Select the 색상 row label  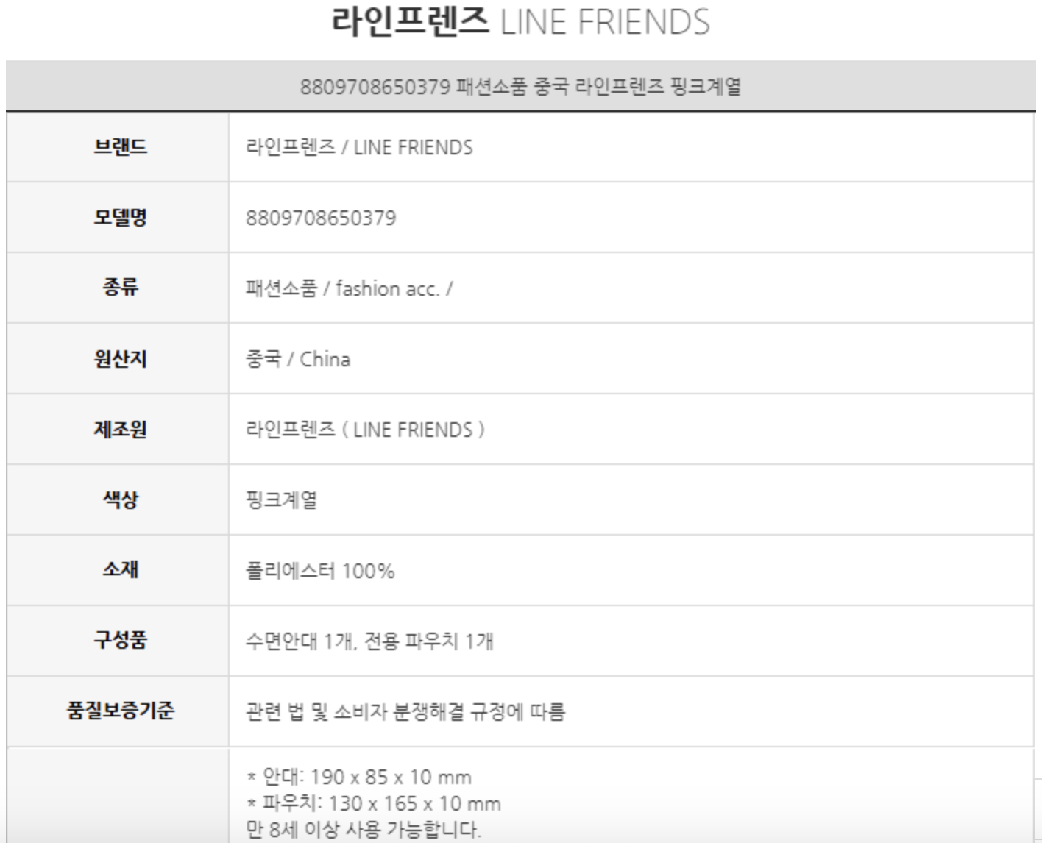coord(120,499)
